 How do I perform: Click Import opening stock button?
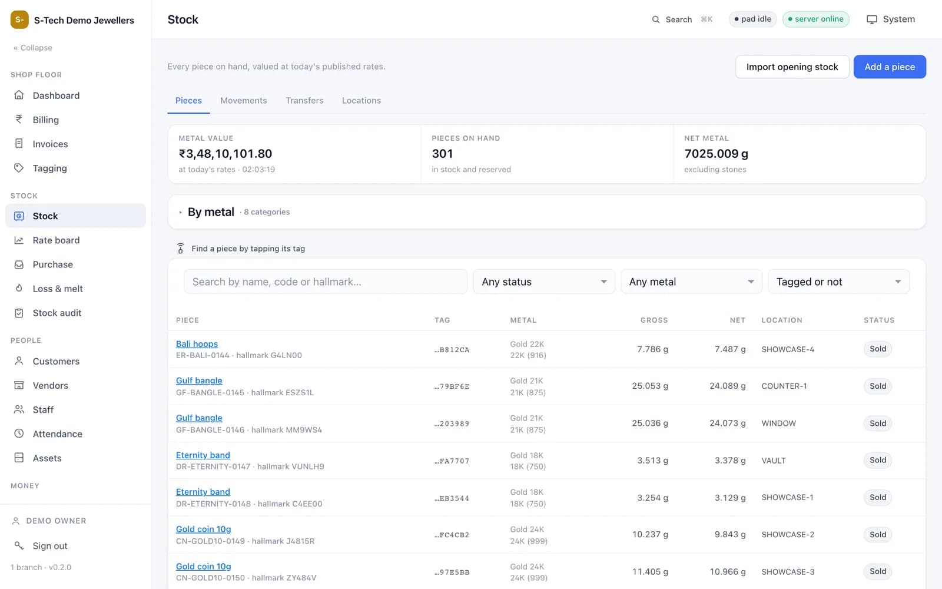point(792,67)
